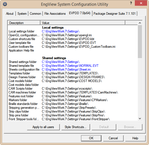Select the Custom shortcuts file row

[73, 39]
